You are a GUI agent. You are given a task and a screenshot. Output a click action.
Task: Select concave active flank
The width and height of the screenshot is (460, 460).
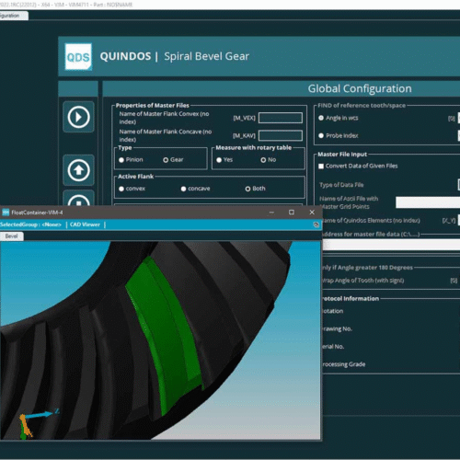[183, 189]
